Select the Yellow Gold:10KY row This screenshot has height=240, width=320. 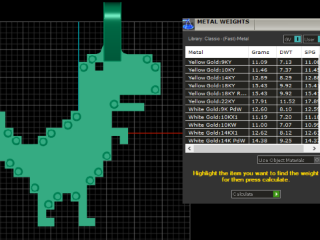[x=253, y=70]
